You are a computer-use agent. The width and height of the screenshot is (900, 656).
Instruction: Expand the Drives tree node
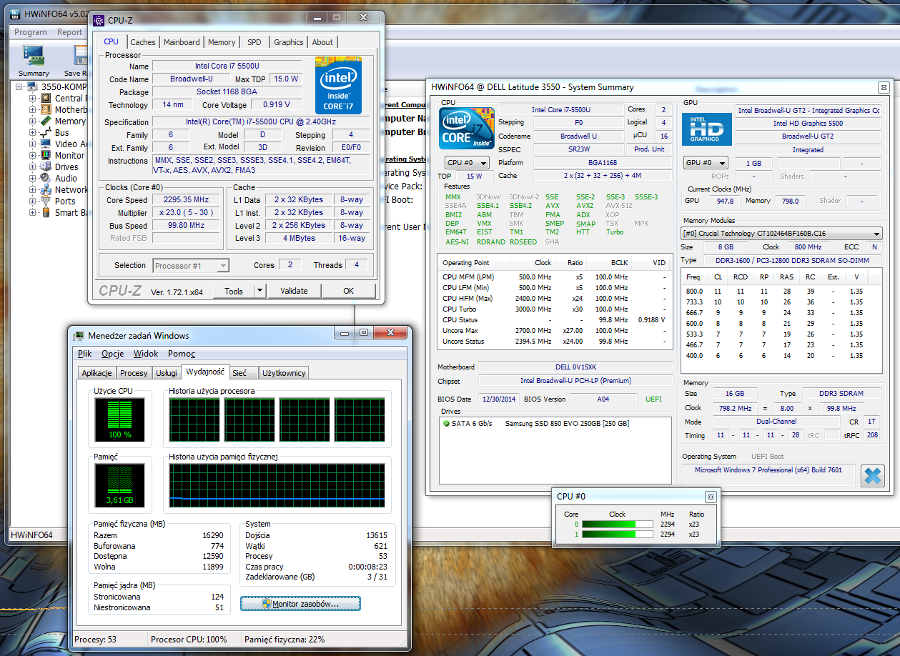tap(32, 167)
